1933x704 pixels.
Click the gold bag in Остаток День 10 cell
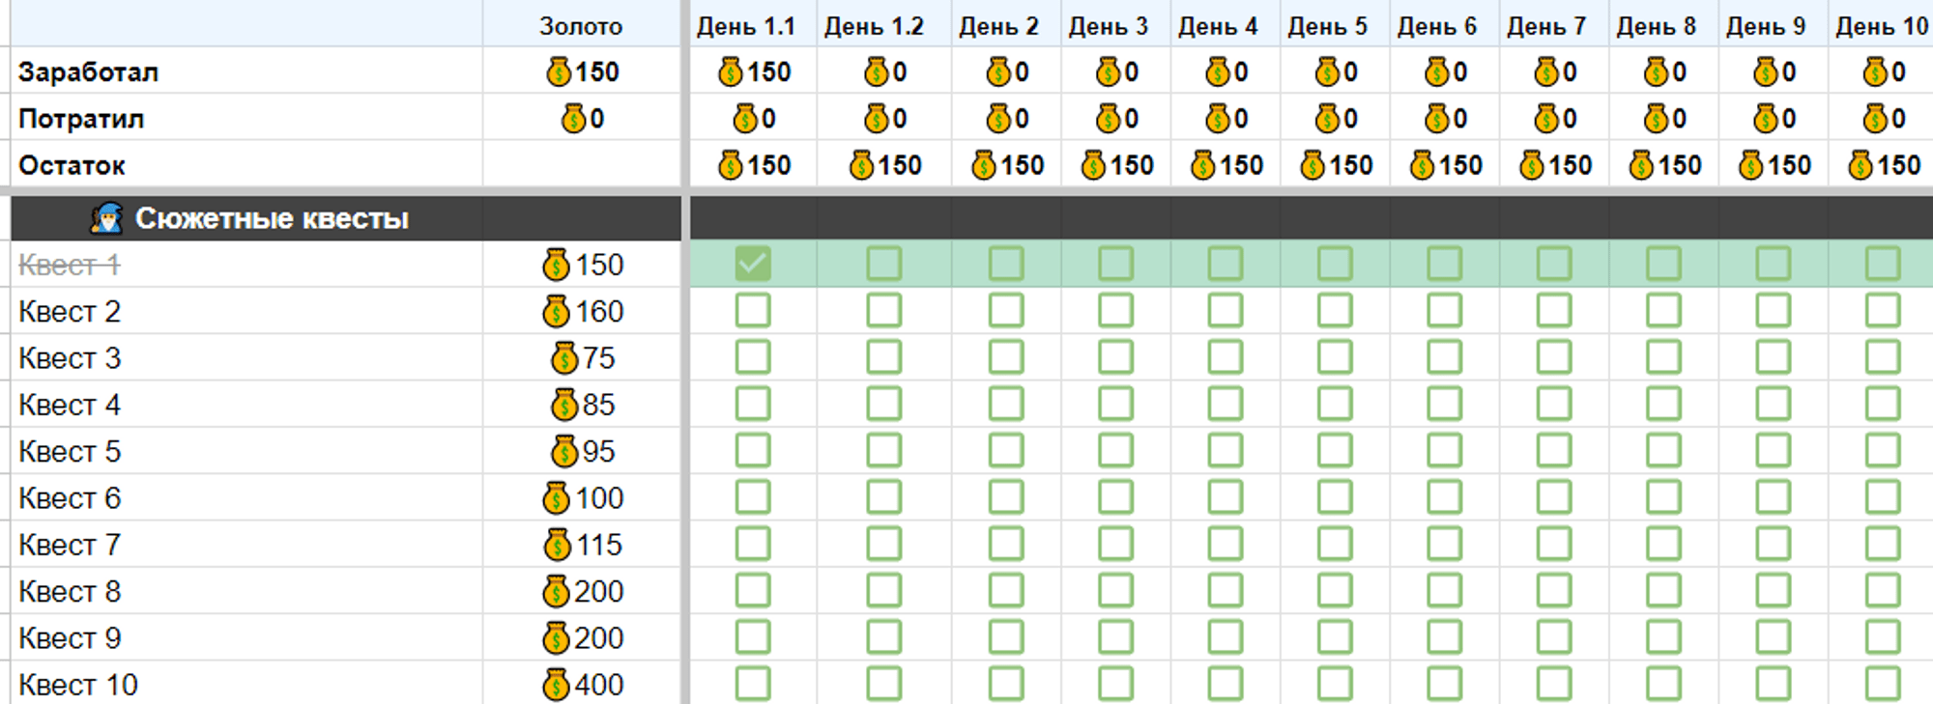1861,165
